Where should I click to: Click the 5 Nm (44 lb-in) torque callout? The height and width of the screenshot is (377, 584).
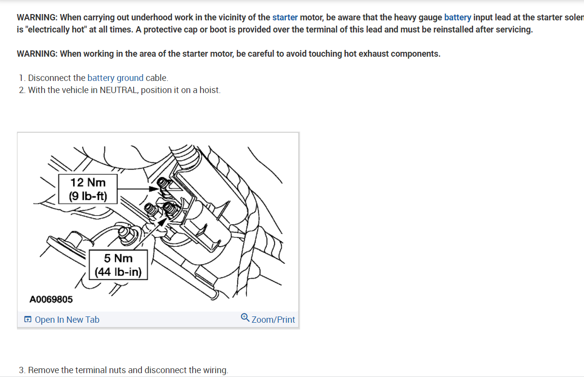click(x=118, y=265)
